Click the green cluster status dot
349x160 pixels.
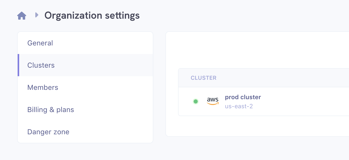195,101
